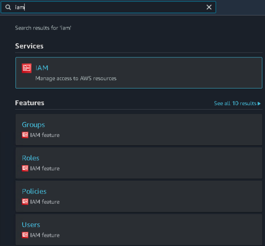
Task: Open the Groups feature link
Action: tap(34, 125)
